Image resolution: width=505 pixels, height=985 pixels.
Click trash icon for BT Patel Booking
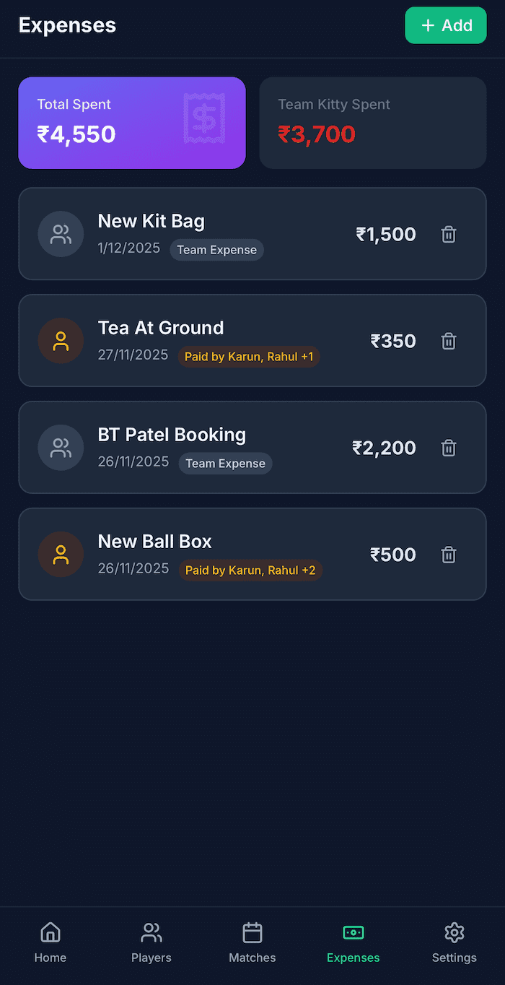(x=449, y=448)
